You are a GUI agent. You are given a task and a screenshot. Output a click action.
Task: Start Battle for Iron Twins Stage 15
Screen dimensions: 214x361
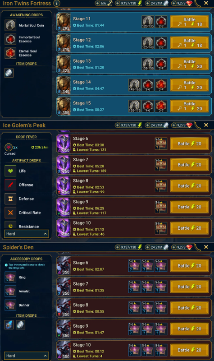tap(189, 106)
